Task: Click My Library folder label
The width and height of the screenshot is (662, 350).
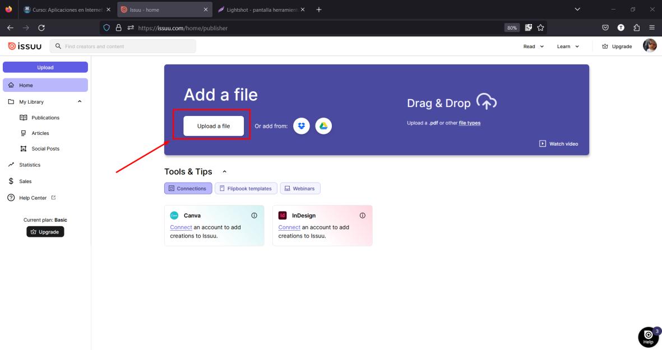Action: 31,101
